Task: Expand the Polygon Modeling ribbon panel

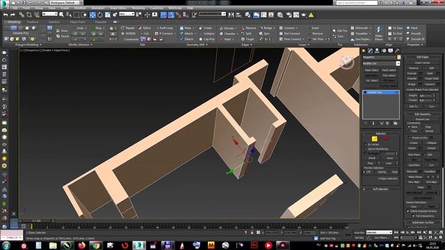Action: click(28, 44)
